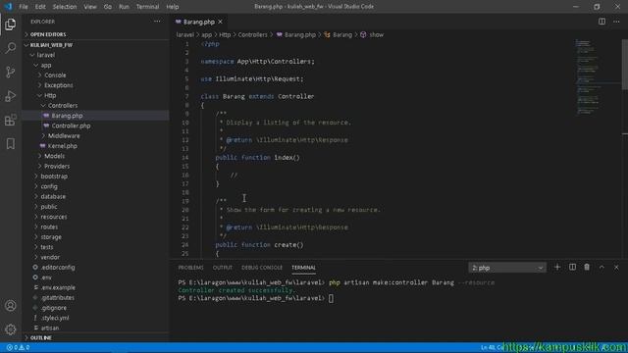
Task: Open editor more actions ellipsis
Action: [616, 22]
